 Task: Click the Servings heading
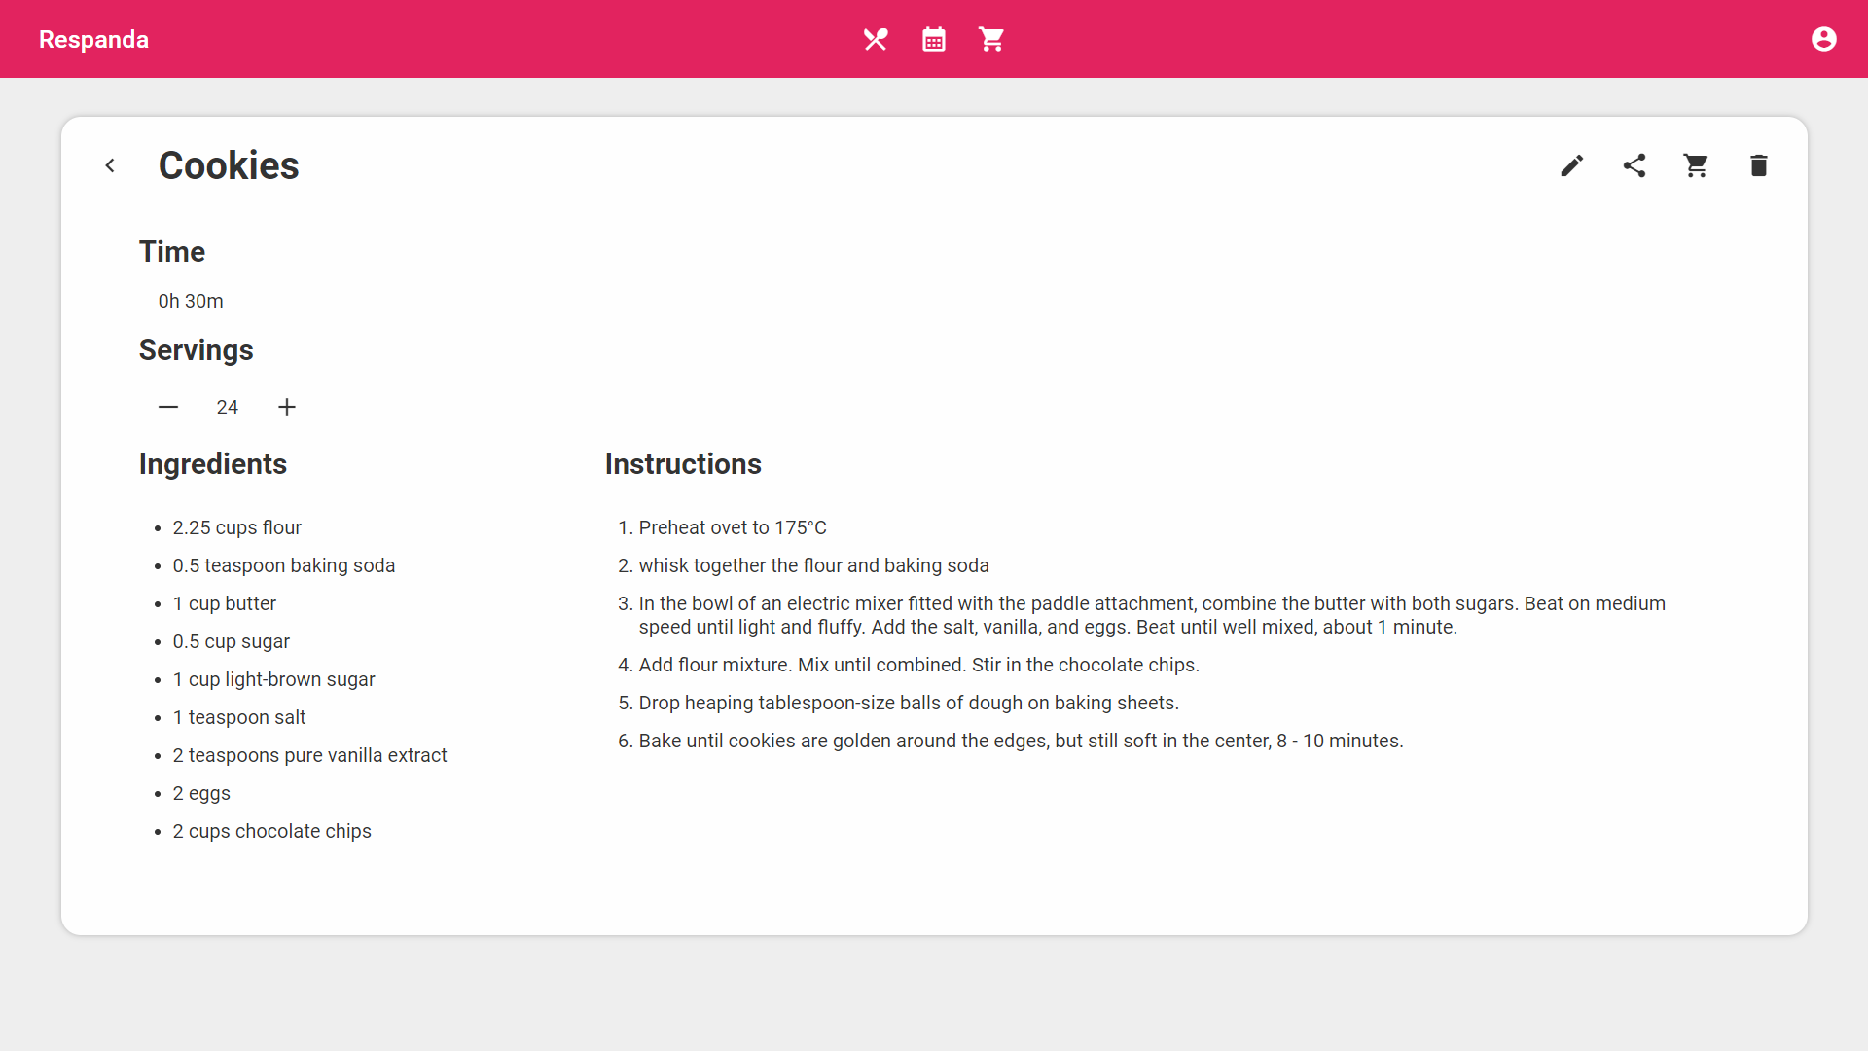(197, 350)
